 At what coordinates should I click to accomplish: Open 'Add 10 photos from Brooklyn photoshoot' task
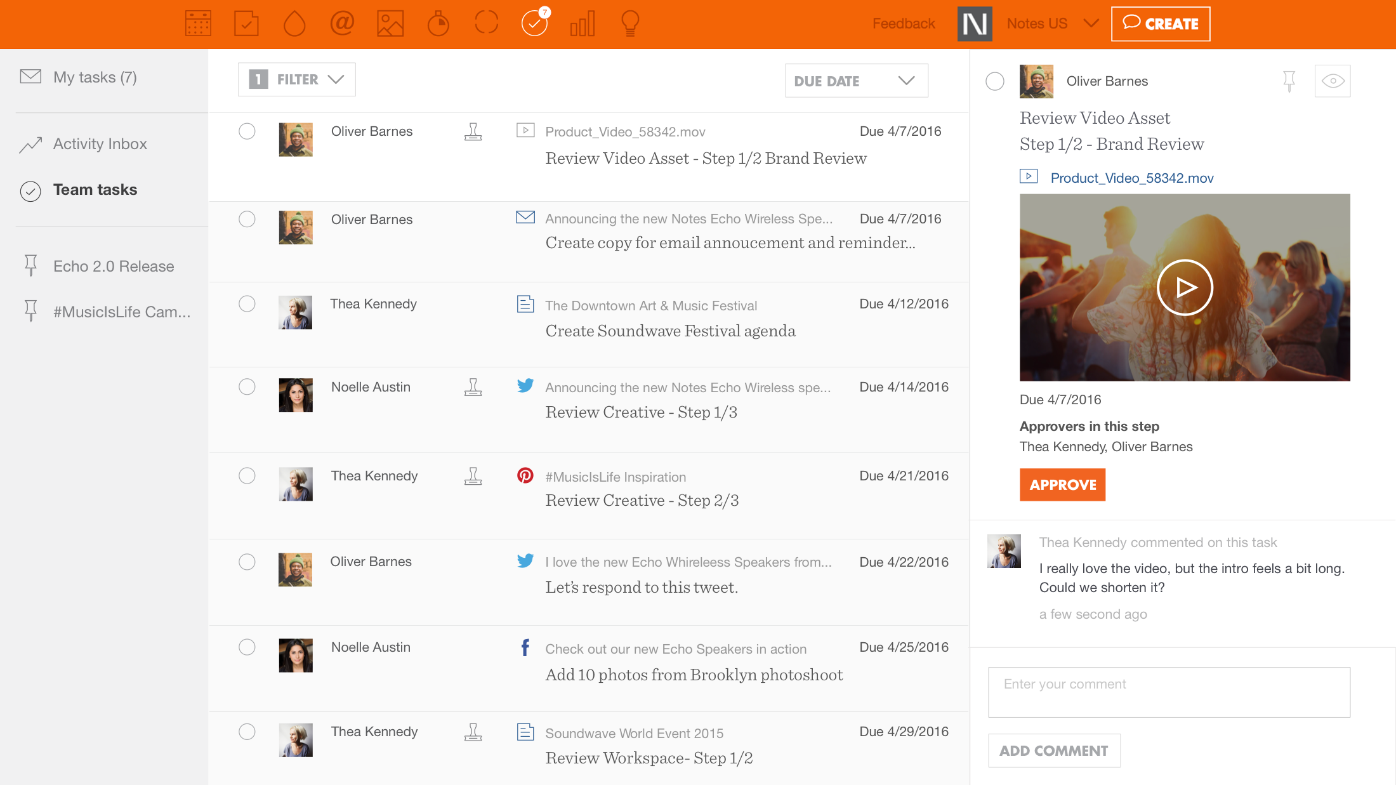(x=694, y=675)
